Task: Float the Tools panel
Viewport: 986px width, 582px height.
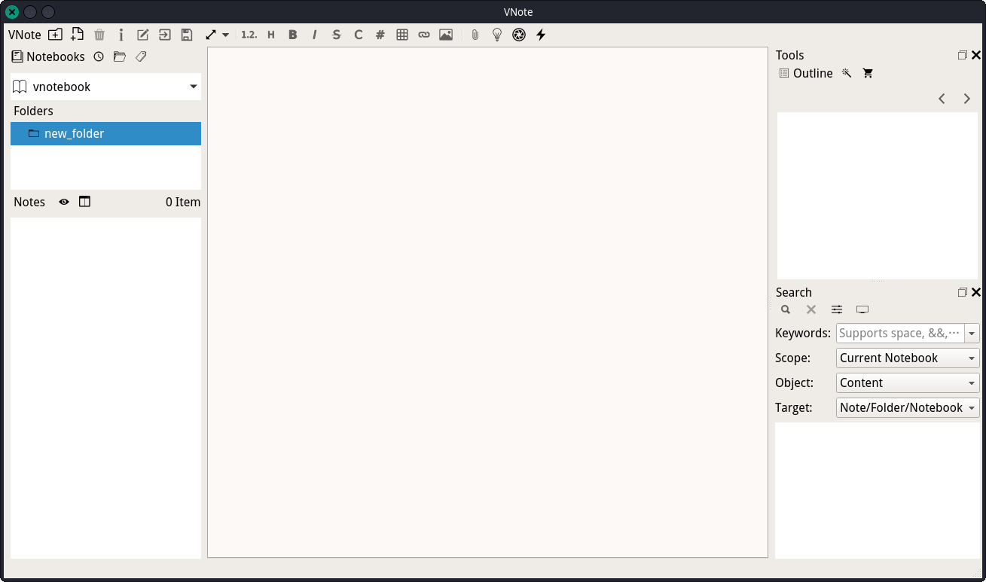Action: tap(963, 55)
